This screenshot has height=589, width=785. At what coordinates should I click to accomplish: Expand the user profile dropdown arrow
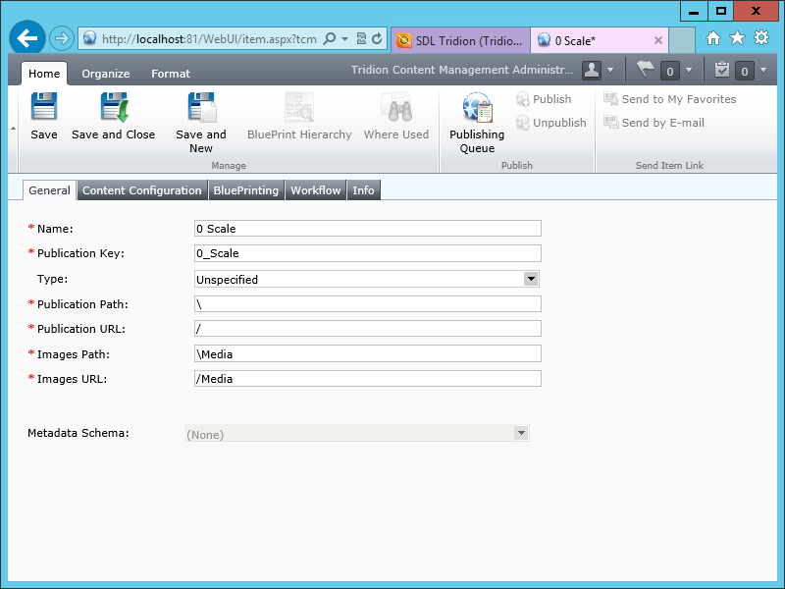point(611,71)
